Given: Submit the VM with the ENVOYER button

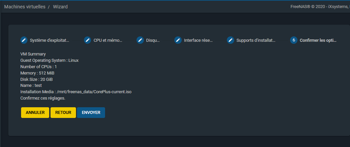Looking at the screenshot, I should 91,113.
